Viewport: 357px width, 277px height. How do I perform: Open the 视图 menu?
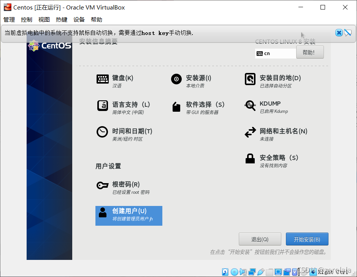coord(44,20)
